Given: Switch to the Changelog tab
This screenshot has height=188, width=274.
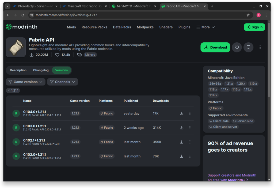Looking at the screenshot, I should [41, 70].
